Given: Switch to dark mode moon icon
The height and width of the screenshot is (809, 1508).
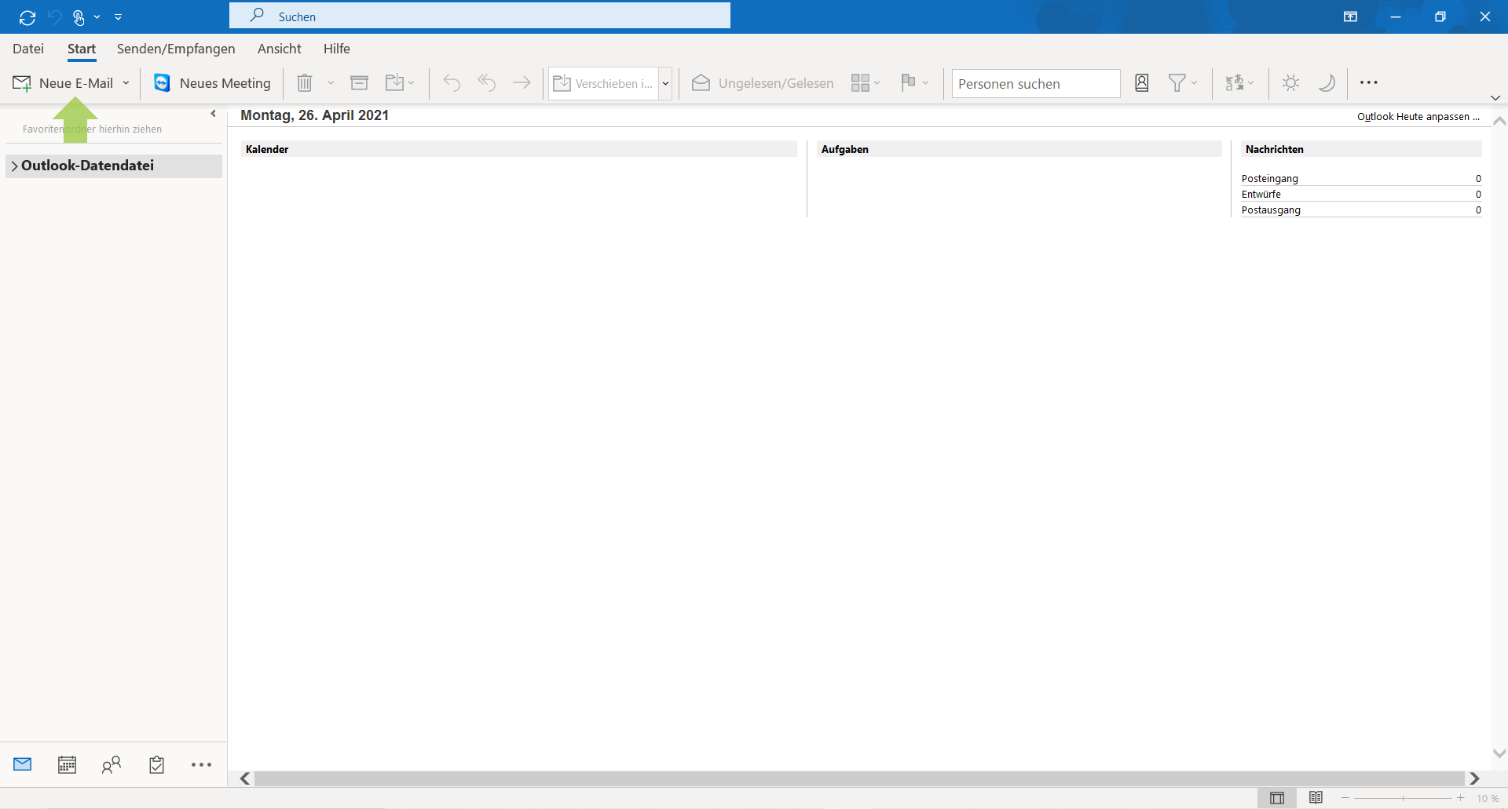Looking at the screenshot, I should tap(1327, 83).
